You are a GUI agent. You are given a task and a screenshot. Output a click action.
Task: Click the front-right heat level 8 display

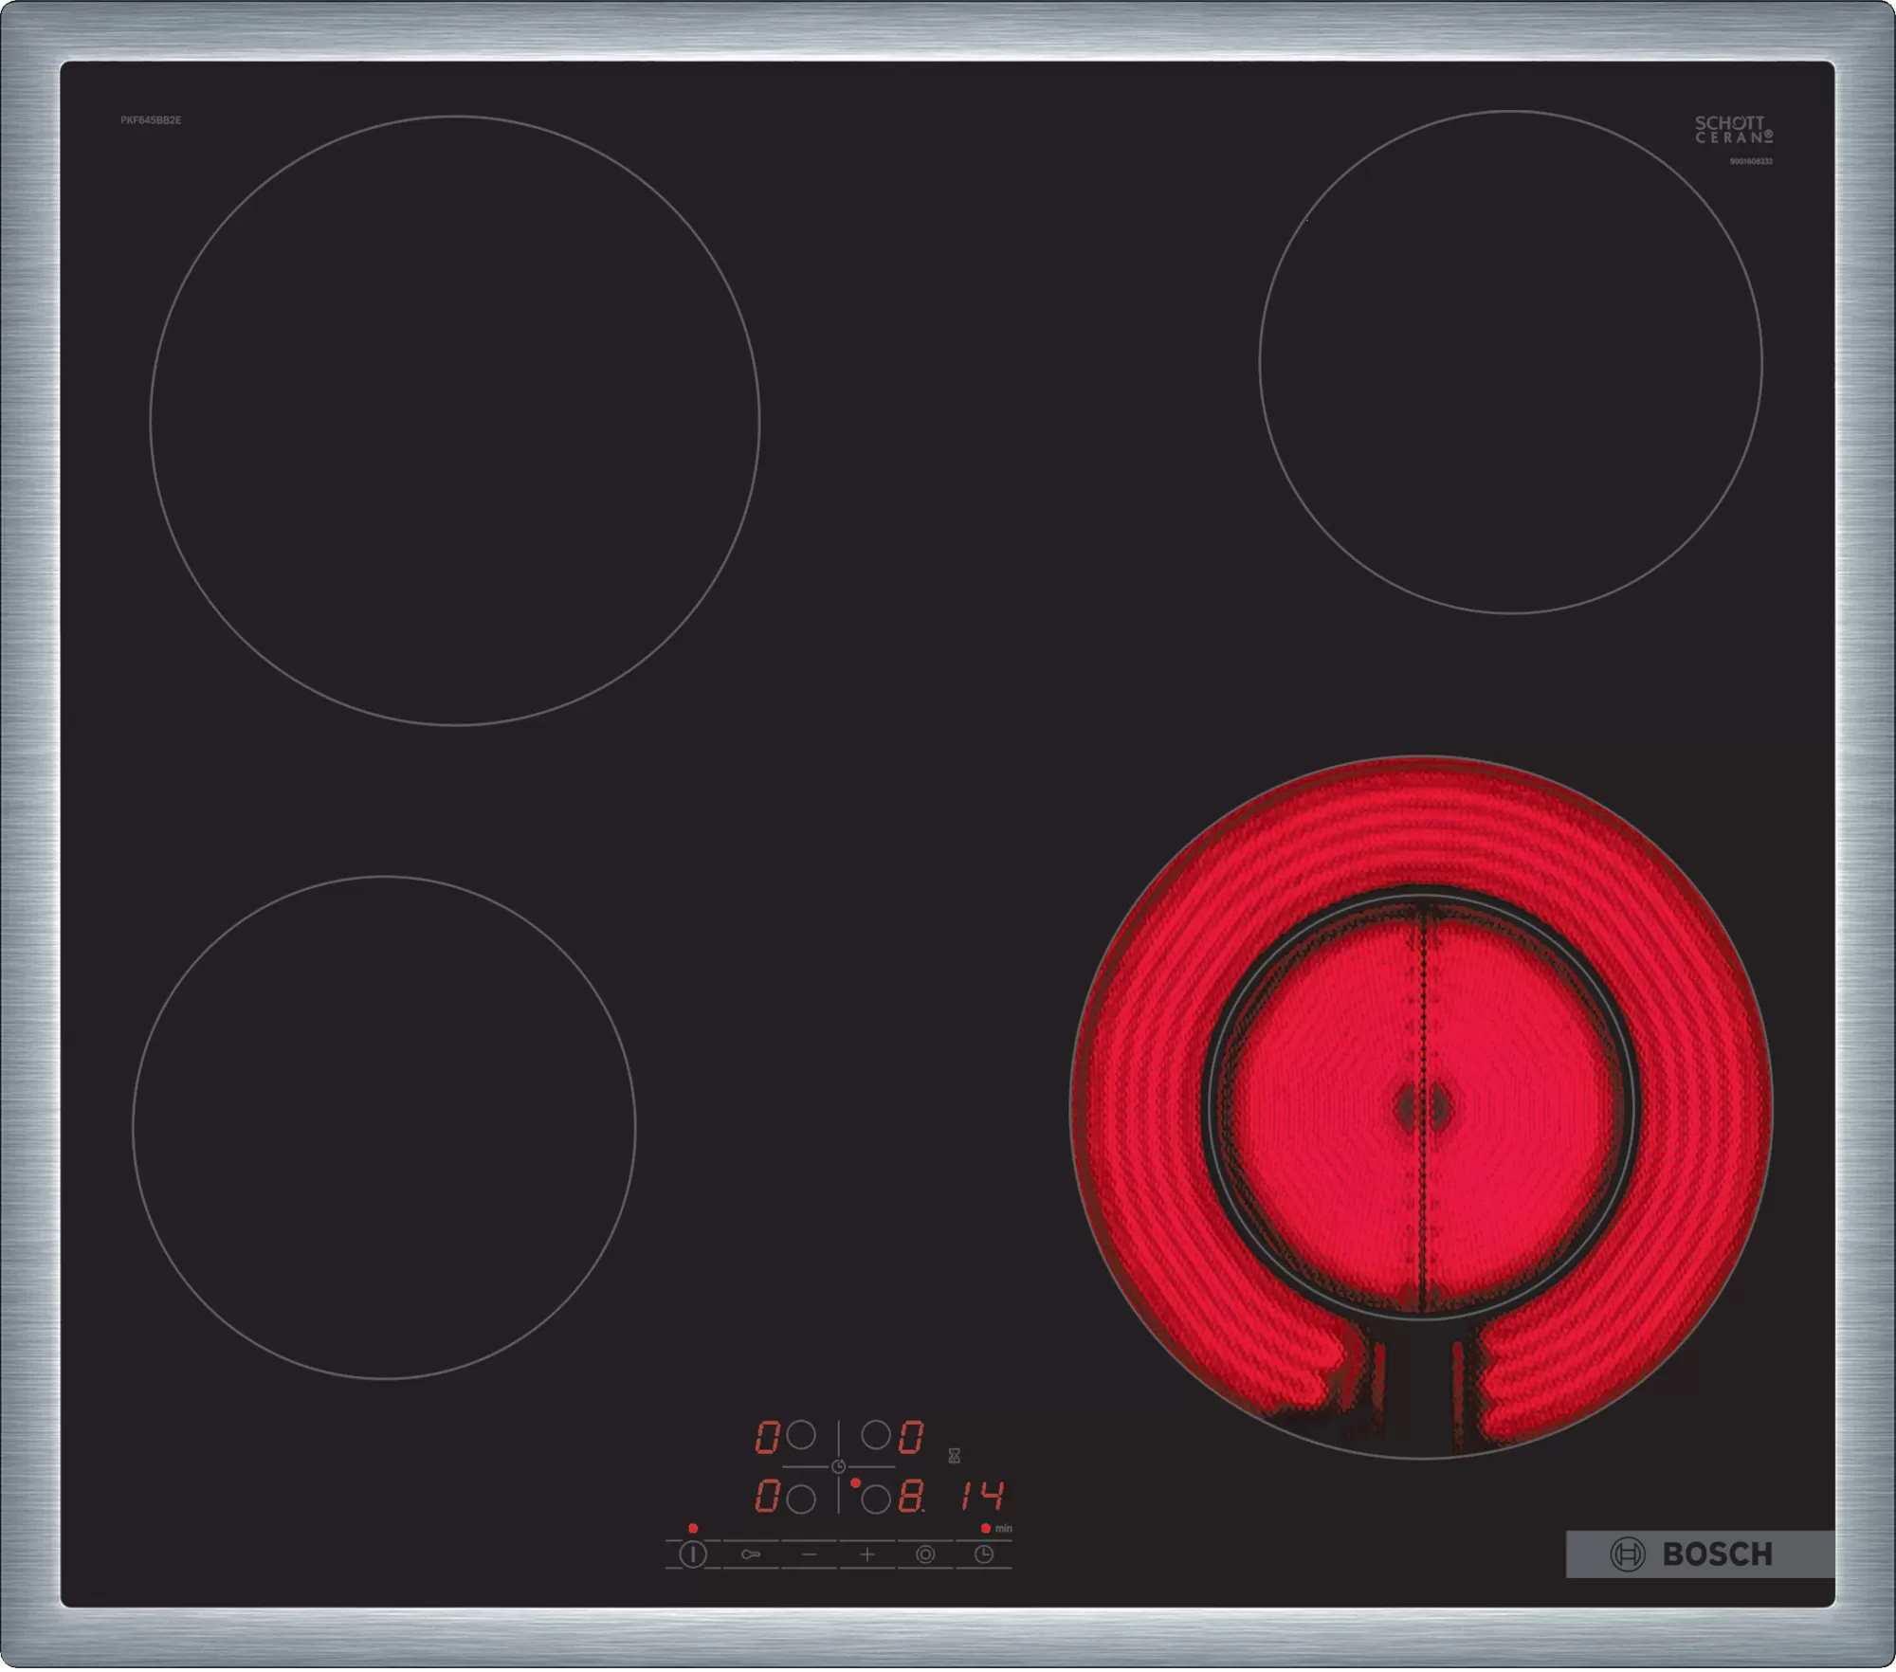[910, 1497]
